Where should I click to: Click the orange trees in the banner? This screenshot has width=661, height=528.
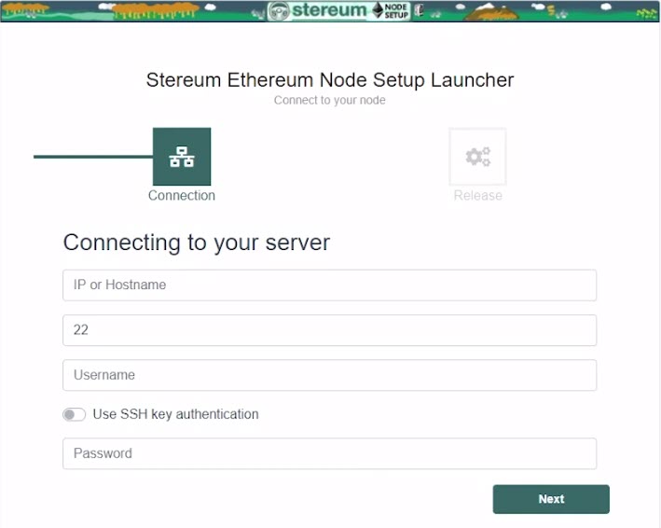155,11
